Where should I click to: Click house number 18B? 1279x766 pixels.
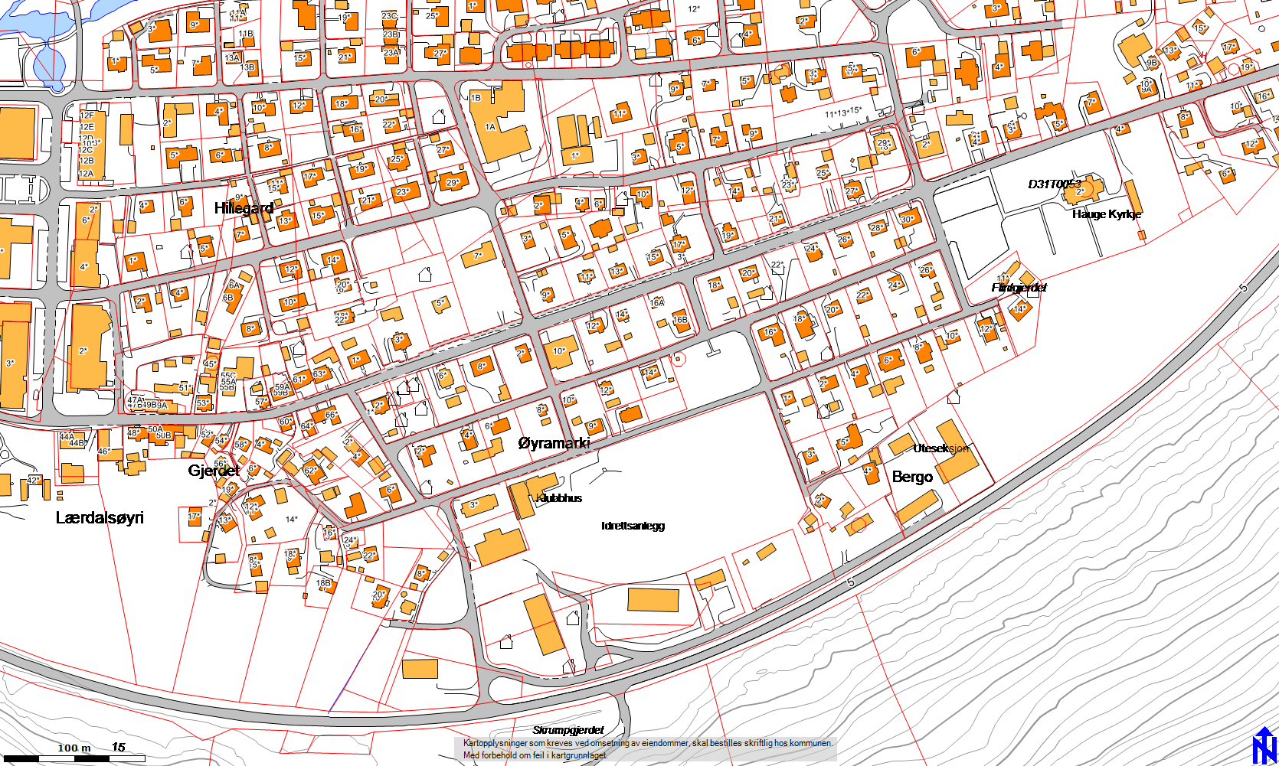point(324,583)
